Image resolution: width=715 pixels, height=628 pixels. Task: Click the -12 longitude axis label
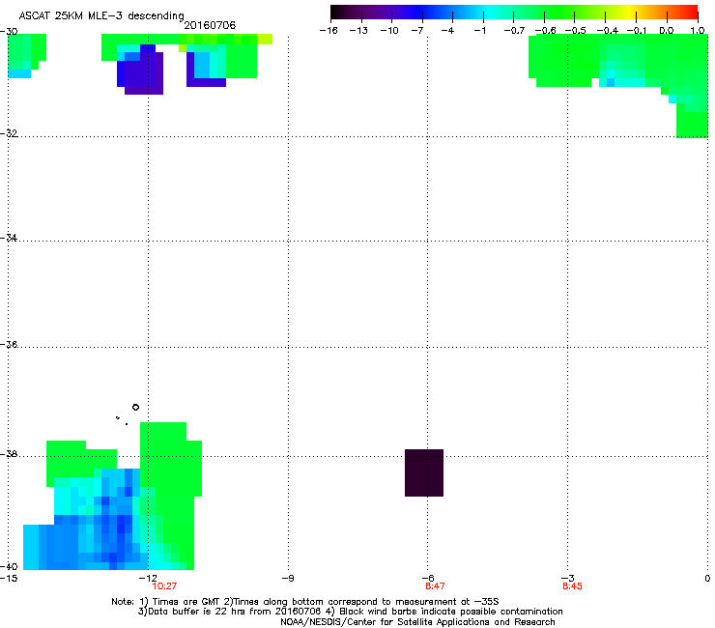point(148,579)
